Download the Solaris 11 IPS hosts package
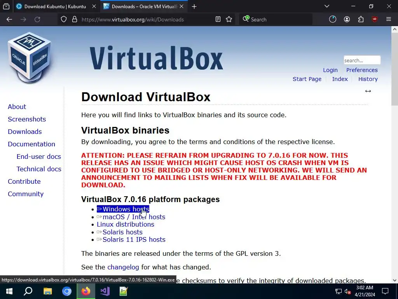This screenshot has height=299, width=398. pyautogui.click(x=131, y=239)
